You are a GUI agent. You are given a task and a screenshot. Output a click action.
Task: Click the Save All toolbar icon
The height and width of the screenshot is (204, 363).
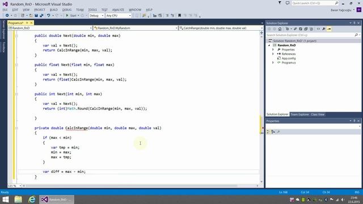point(41,15)
